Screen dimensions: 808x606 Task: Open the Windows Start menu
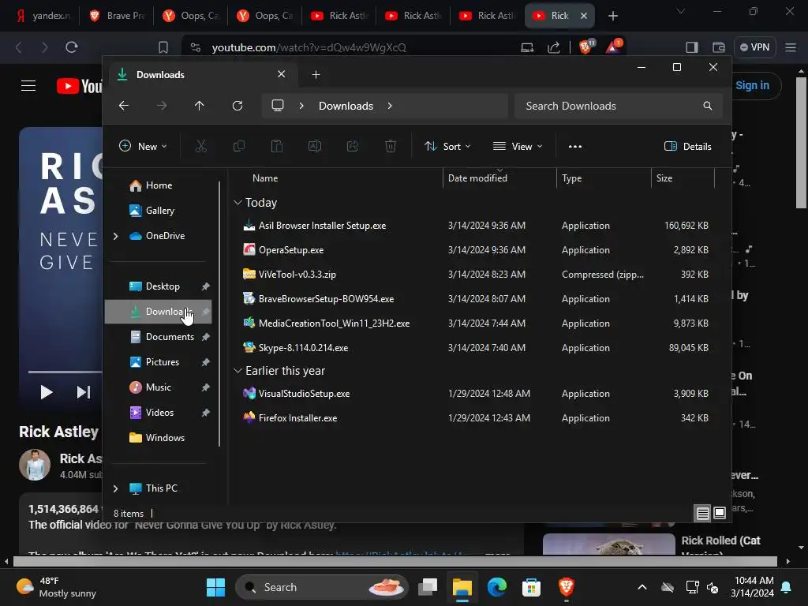coord(215,587)
